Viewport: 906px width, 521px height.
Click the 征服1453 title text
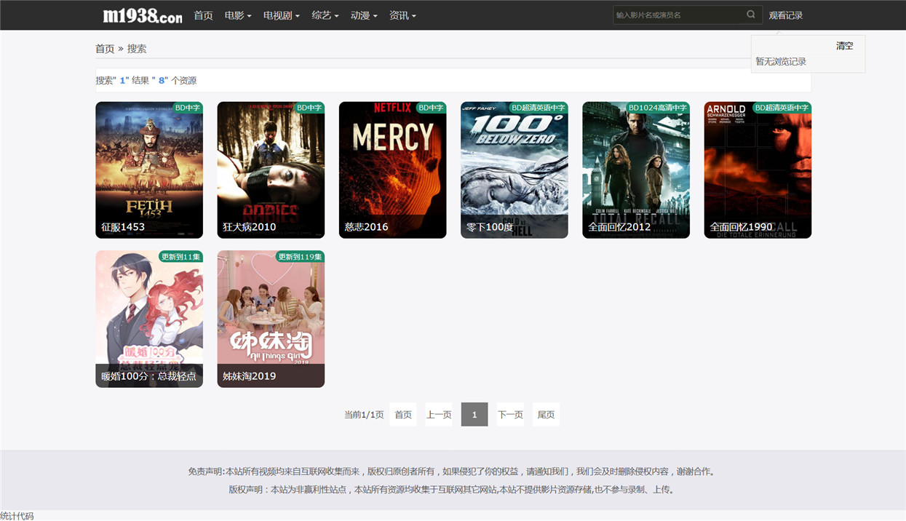click(123, 227)
